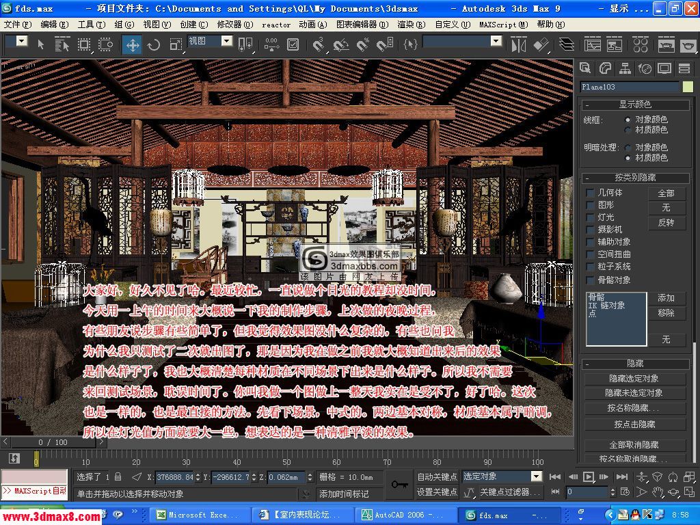Click the Arc Rotate viewport icon

tap(673, 492)
